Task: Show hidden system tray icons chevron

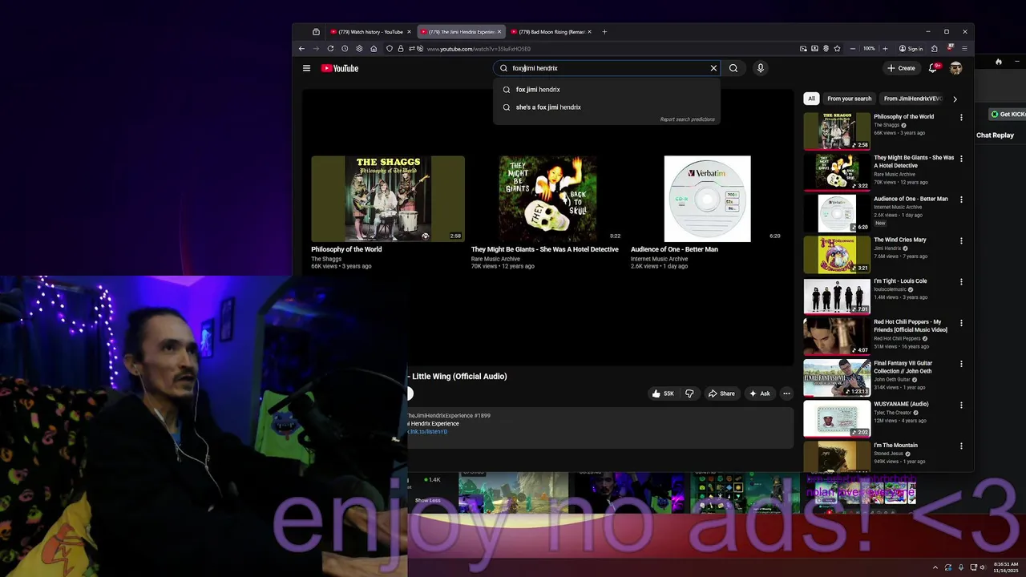Action: coord(935,567)
